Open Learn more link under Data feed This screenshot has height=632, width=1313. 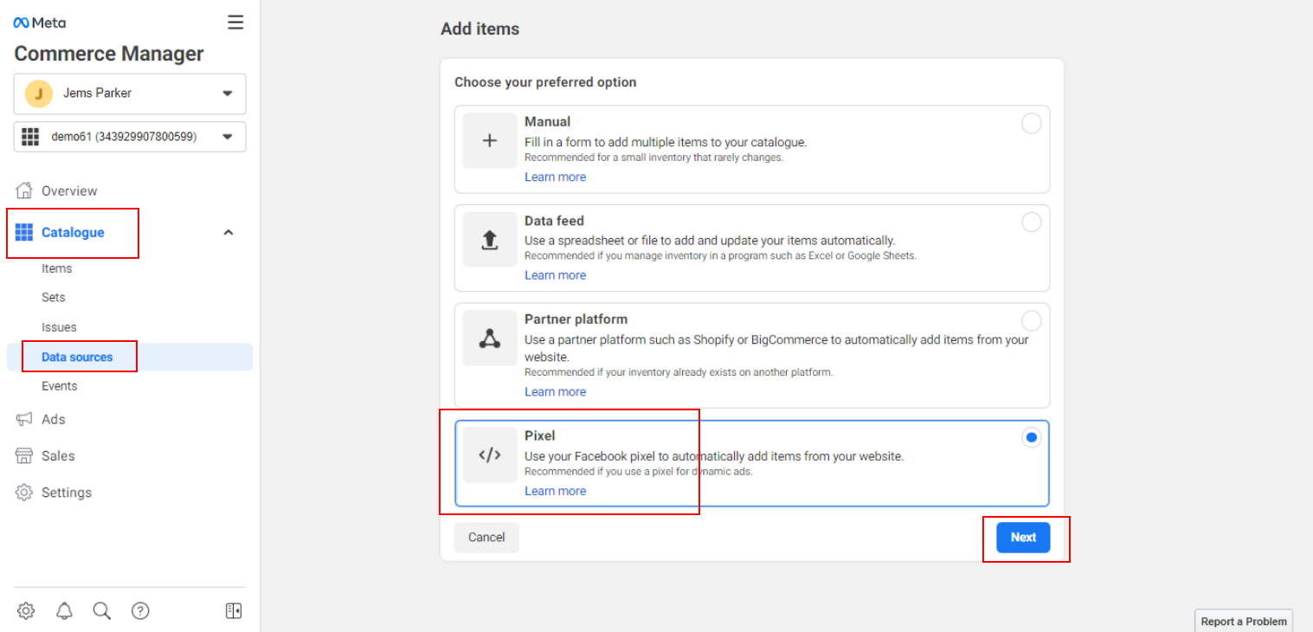pyautogui.click(x=555, y=275)
